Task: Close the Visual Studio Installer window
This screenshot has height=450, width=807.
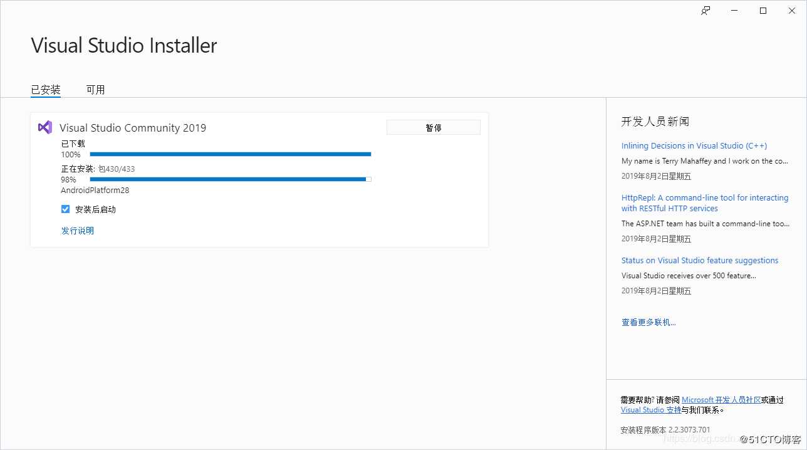Action: click(792, 11)
